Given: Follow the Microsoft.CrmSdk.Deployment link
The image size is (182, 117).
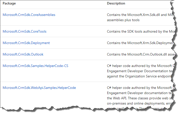Looking at the screenshot, I should click(x=26, y=43).
